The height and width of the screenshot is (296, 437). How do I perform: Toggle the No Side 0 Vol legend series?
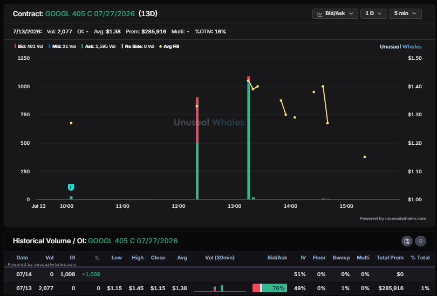(x=138, y=46)
